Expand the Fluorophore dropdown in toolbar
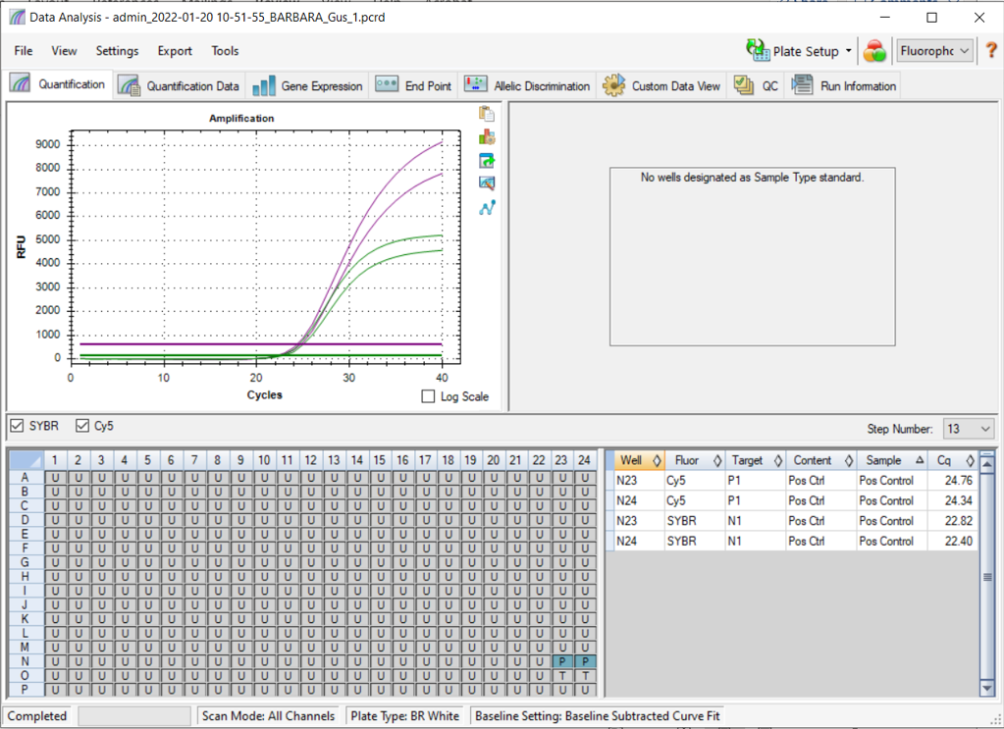This screenshot has width=1004, height=729. pos(934,51)
